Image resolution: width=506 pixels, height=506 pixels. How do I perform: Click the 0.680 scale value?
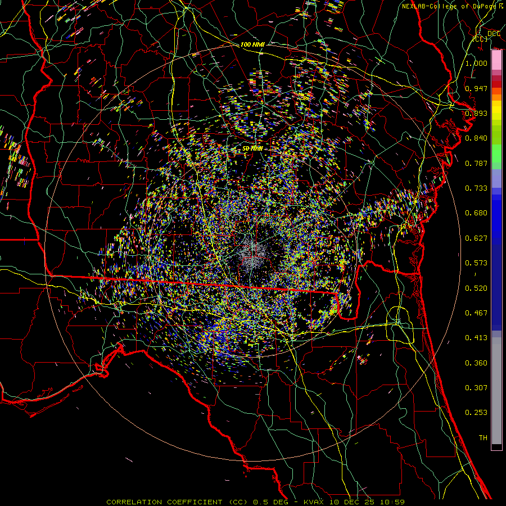point(476,213)
